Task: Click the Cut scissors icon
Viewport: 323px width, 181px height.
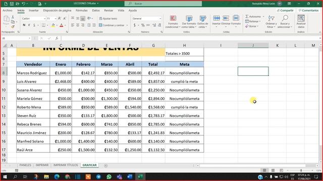Action: click(x=13, y=17)
